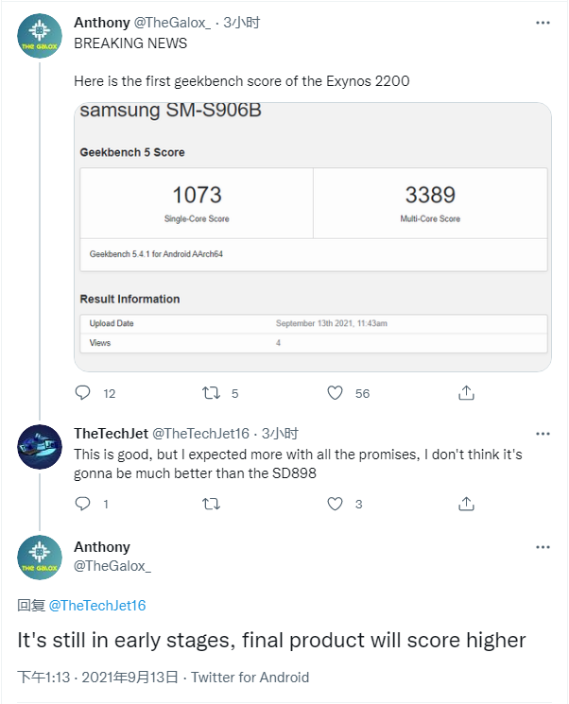Click the @TheTechJet16 mention link
Screen dimensions: 569x704
tap(97, 605)
